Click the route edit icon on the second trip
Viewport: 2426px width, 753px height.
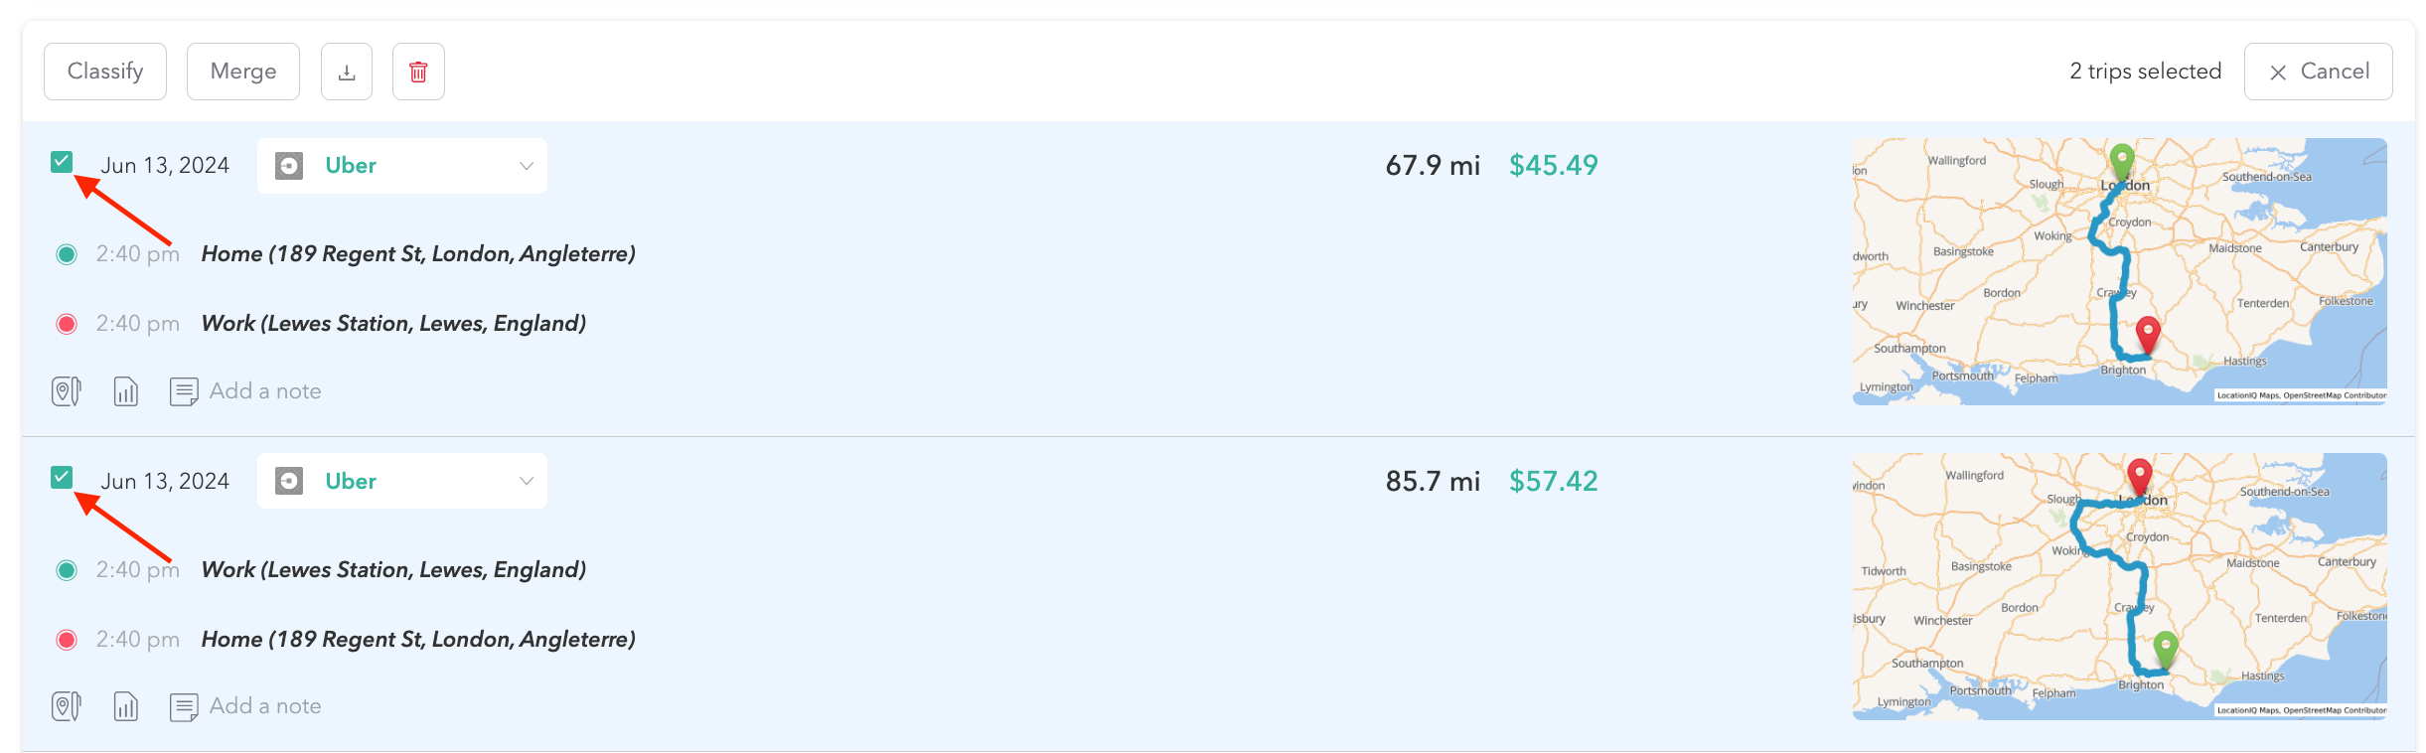[x=65, y=705]
